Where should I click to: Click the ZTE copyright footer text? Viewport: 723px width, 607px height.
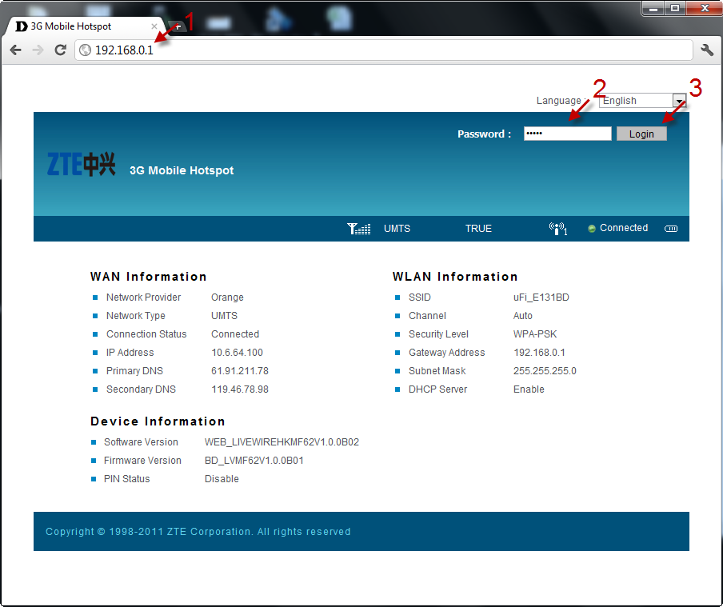point(198,531)
